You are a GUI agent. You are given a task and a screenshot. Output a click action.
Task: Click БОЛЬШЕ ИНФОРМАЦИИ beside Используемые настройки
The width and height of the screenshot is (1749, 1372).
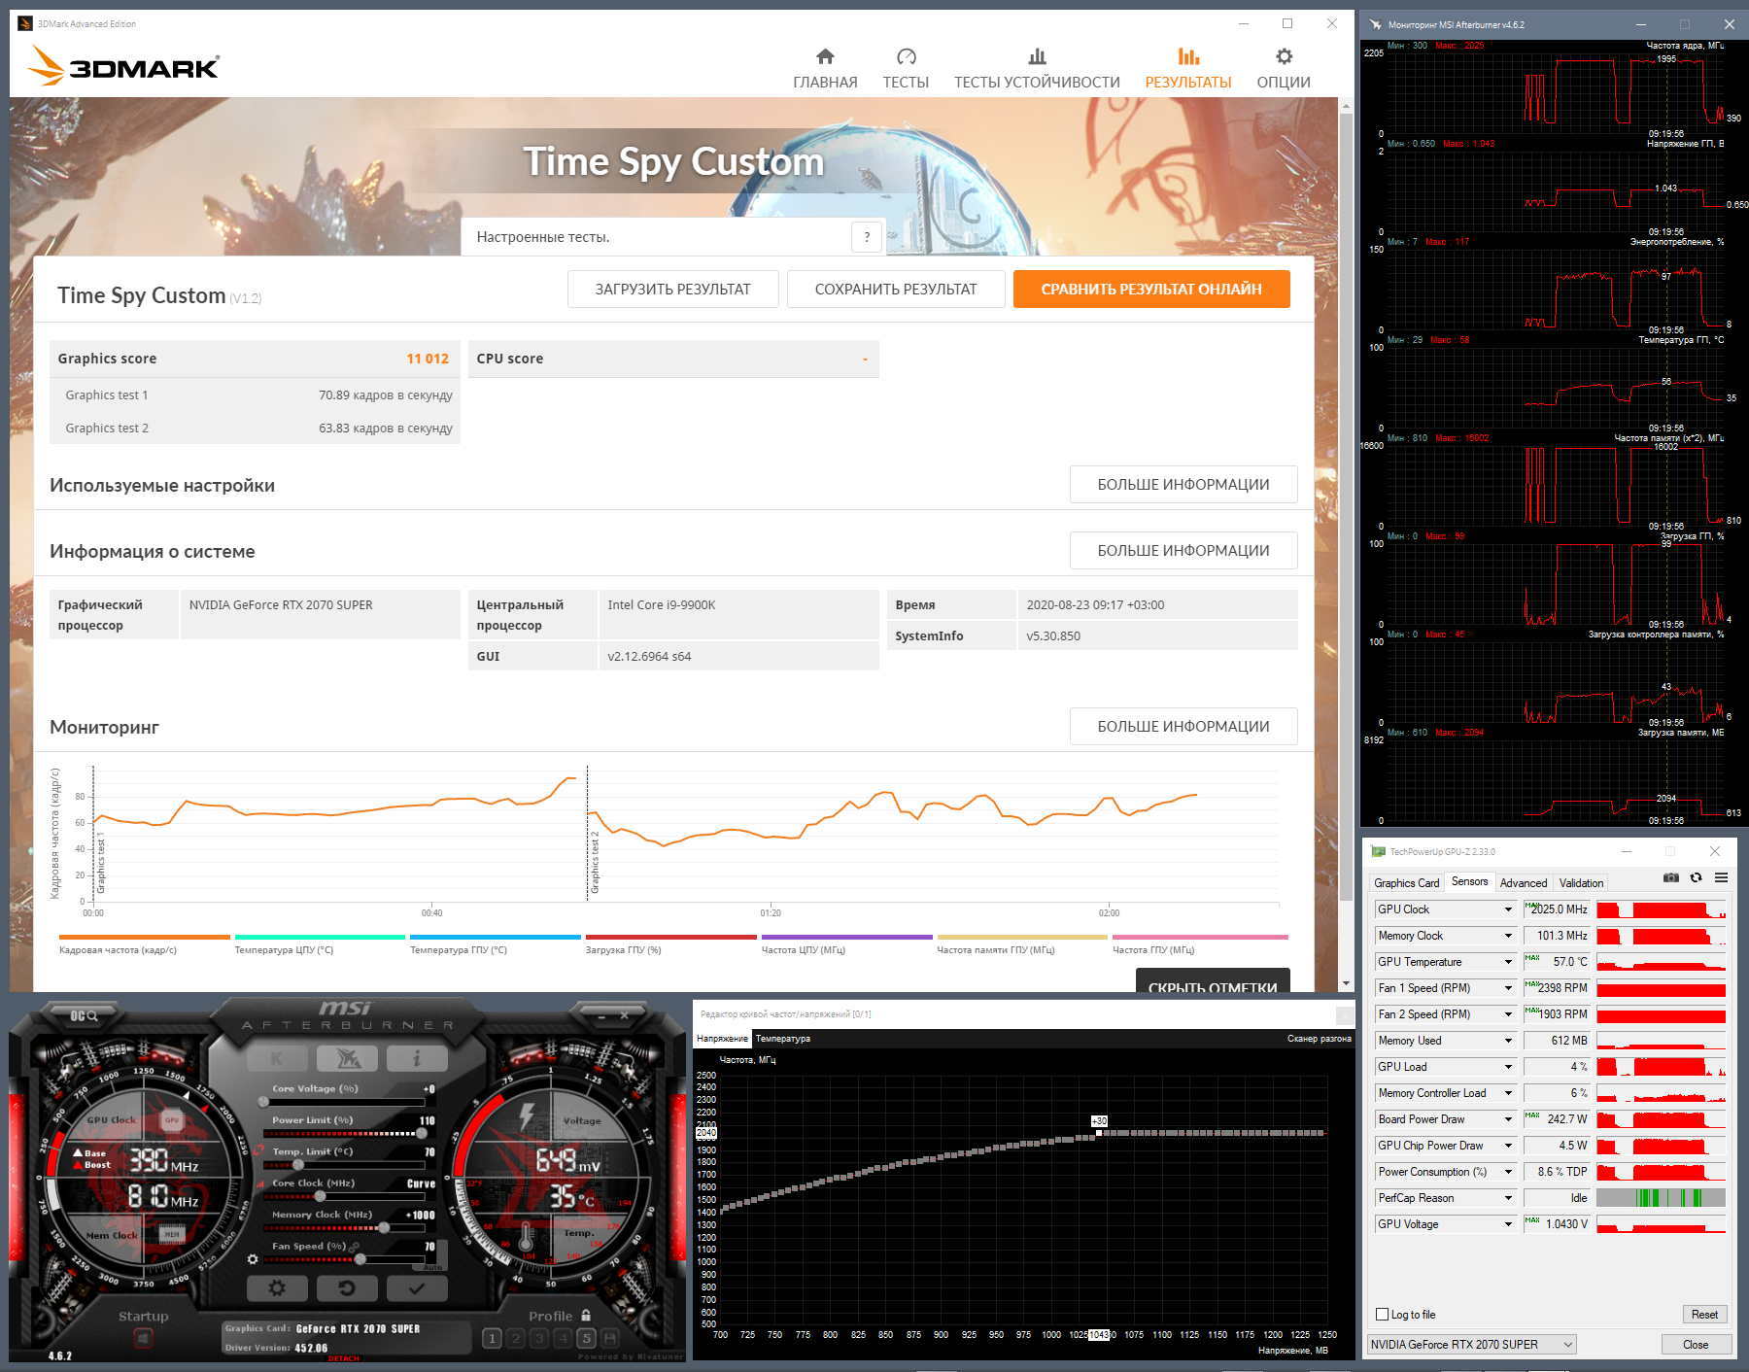[1183, 485]
